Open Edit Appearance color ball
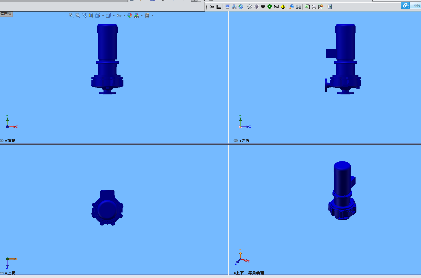The image size is (421, 278). (130, 15)
